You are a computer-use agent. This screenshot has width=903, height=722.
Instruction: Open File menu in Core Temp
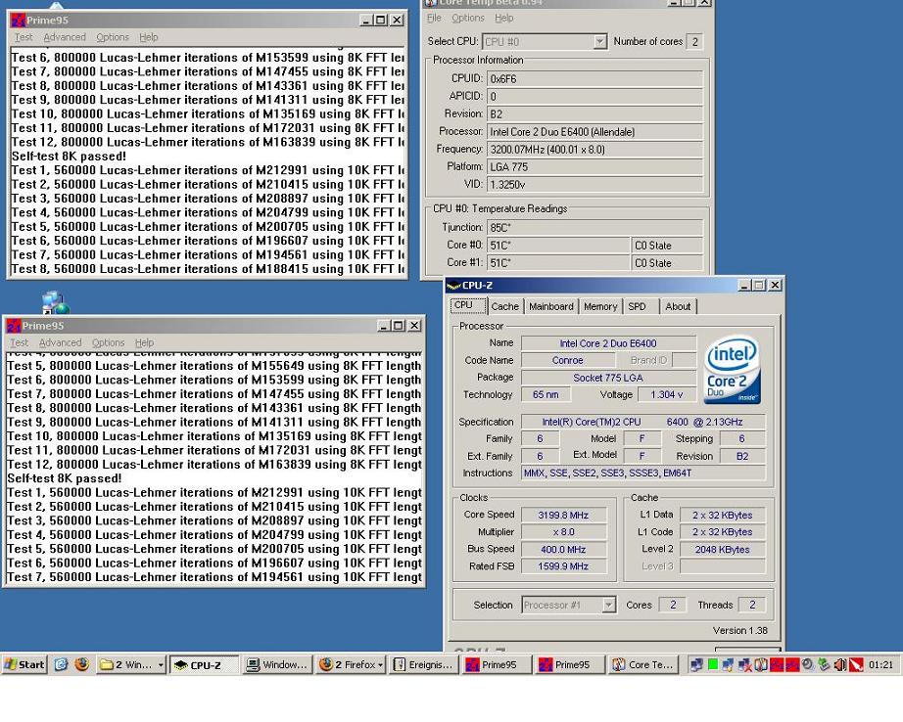[x=434, y=19]
